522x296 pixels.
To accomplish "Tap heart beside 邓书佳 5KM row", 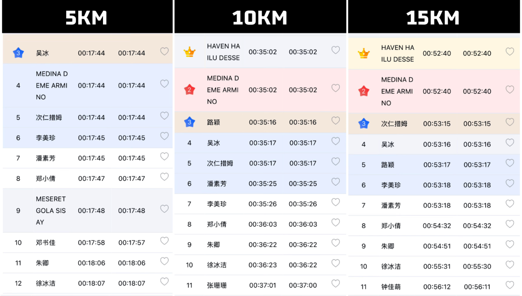I will coord(164,241).
